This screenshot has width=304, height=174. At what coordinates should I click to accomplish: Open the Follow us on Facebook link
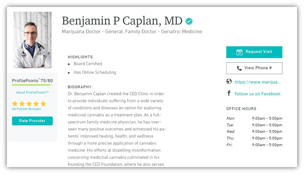click(257, 94)
